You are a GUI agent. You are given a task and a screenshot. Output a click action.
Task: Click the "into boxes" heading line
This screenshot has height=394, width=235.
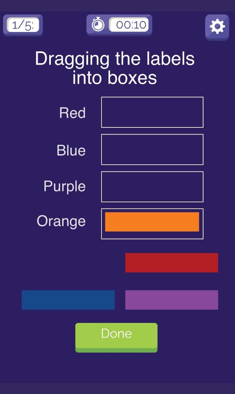115,78
